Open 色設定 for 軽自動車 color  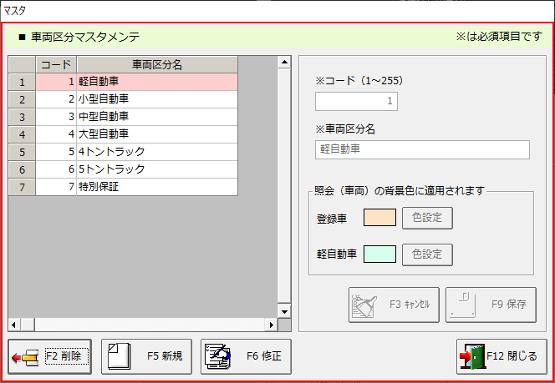coord(427,254)
